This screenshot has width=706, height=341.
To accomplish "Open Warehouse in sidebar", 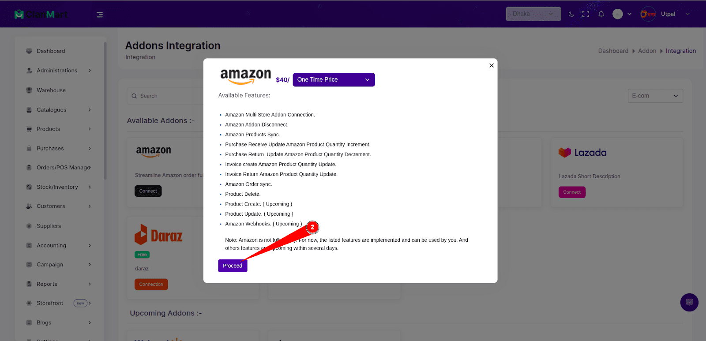I will click(x=51, y=90).
